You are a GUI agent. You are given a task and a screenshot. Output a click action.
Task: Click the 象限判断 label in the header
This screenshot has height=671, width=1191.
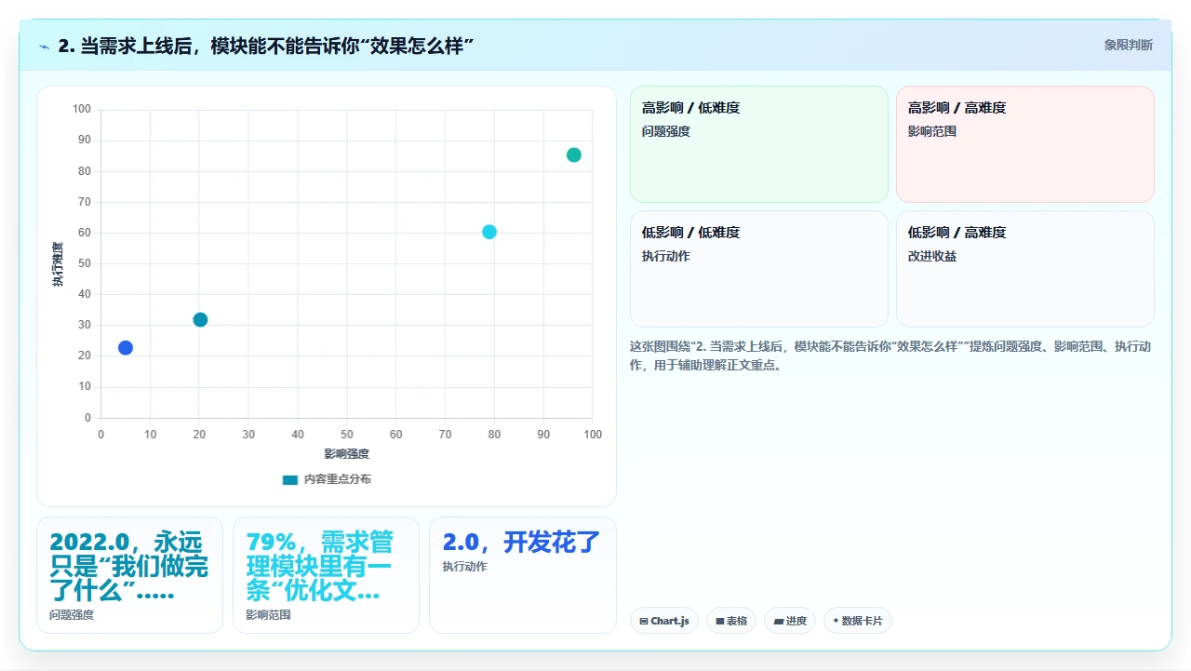tap(1128, 45)
